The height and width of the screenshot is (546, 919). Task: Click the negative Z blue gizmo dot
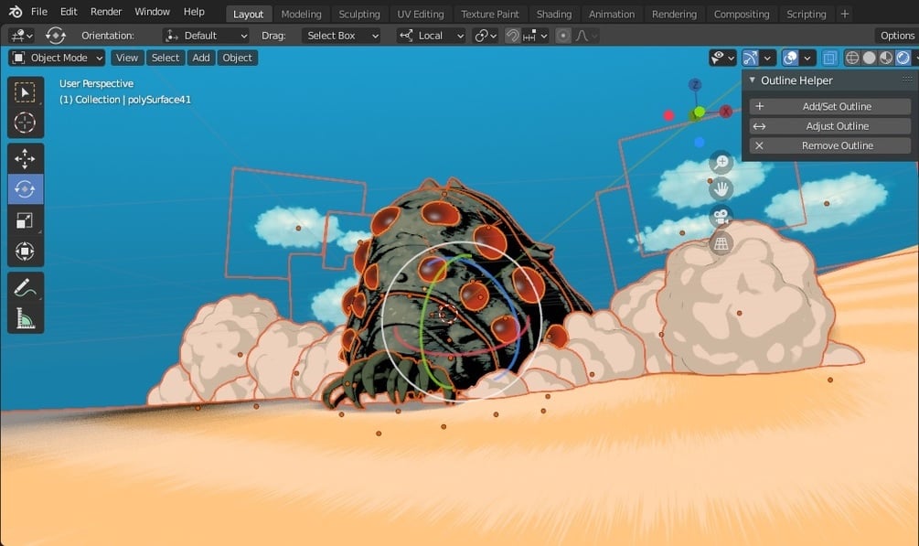pos(700,142)
